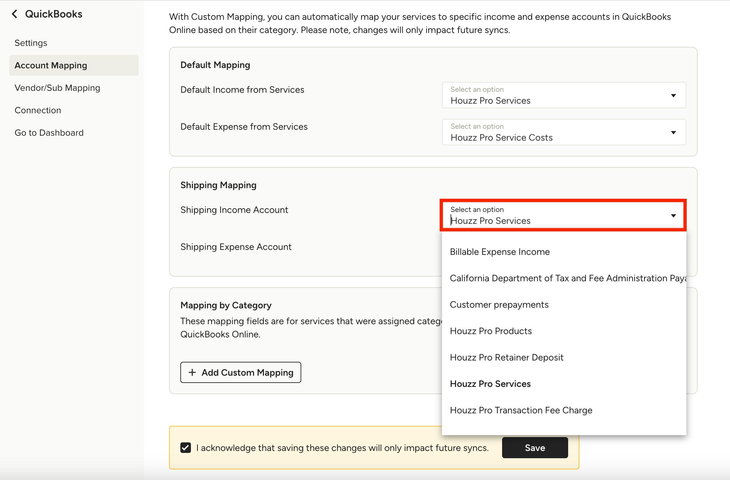Click arrow of Default Income from Services dropdown
This screenshot has height=480, width=730.
(x=673, y=96)
